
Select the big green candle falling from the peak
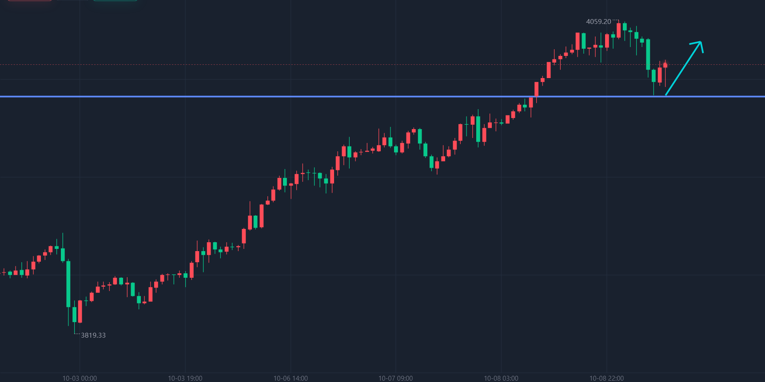(648, 54)
